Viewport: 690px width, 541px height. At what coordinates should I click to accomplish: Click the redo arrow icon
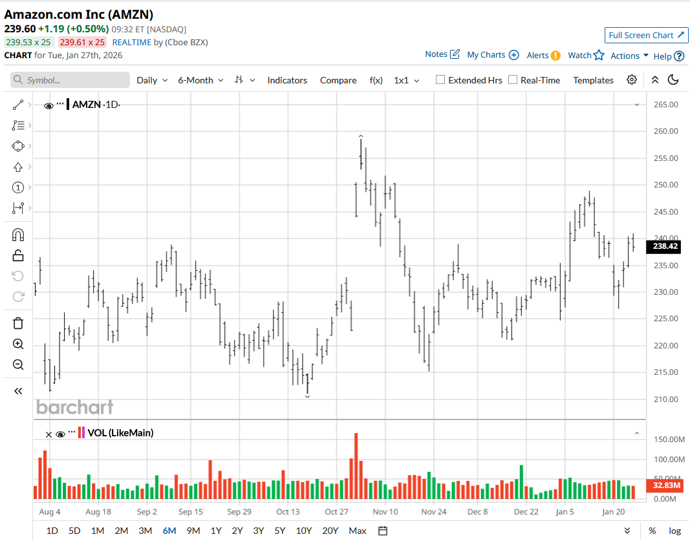(18, 297)
